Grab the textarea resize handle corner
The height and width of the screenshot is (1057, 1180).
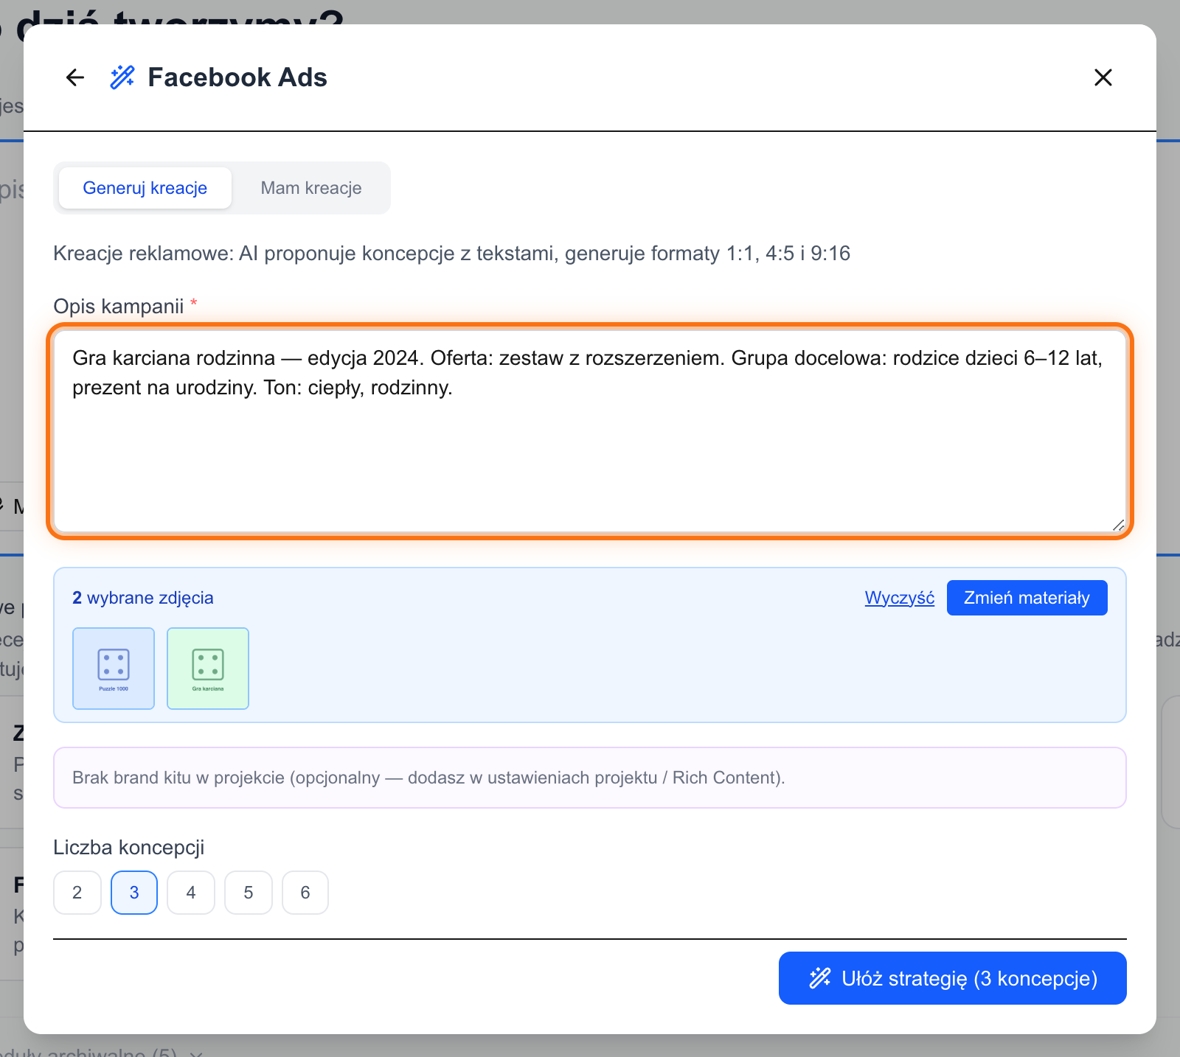pos(1118,525)
